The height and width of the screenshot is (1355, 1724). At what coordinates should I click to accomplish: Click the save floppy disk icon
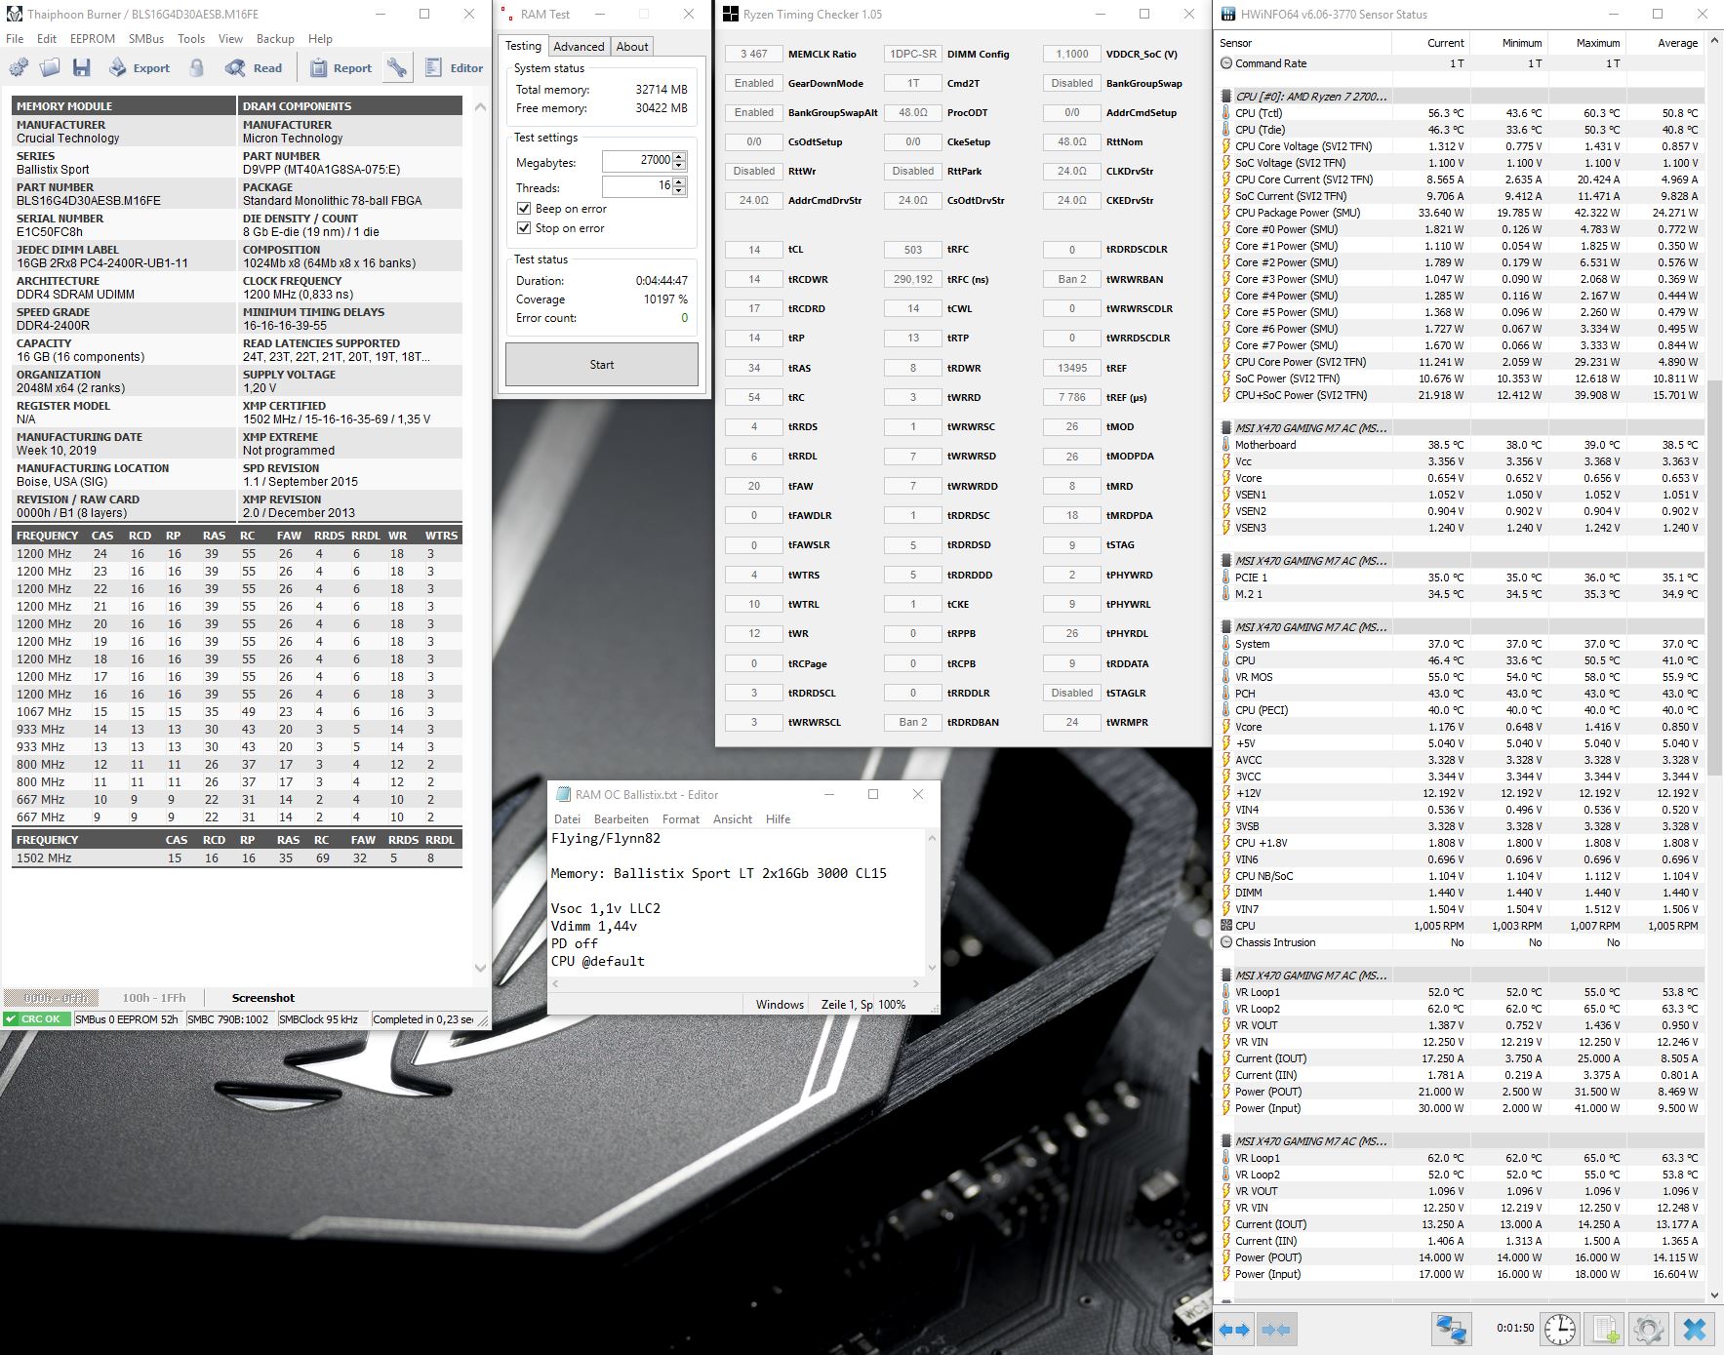82,68
